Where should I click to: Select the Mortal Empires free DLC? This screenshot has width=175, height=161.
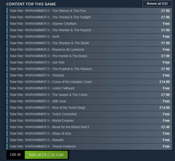tap(89, 121)
